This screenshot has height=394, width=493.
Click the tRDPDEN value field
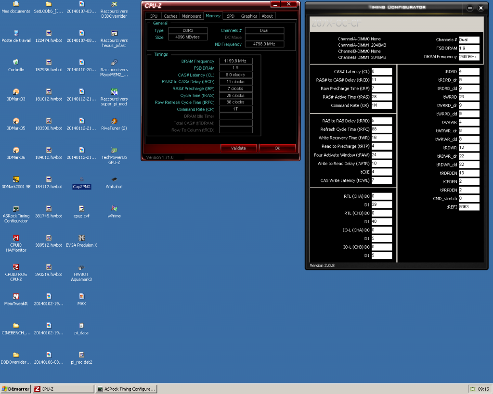469,173
